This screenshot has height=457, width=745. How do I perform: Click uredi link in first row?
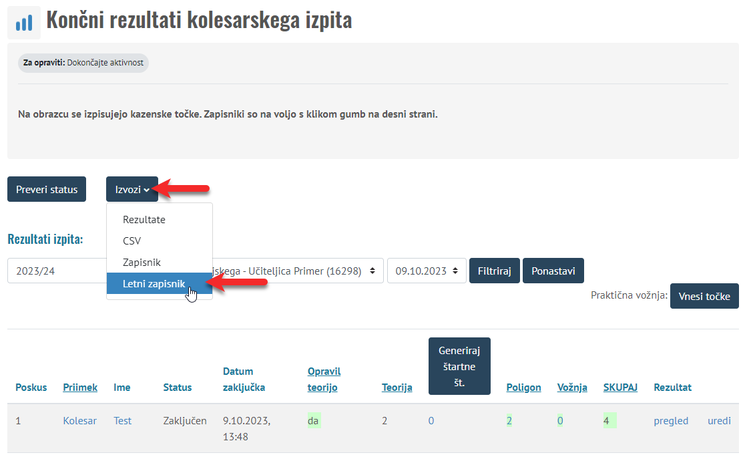click(719, 421)
